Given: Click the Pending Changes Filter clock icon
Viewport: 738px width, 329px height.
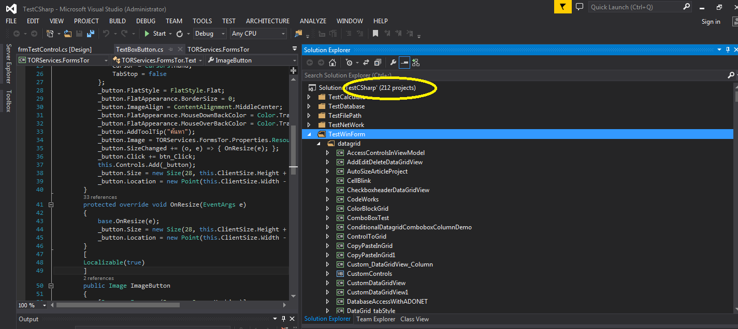Looking at the screenshot, I should (x=350, y=62).
